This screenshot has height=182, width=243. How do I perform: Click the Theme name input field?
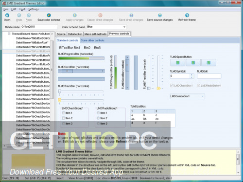(x=39, y=27)
